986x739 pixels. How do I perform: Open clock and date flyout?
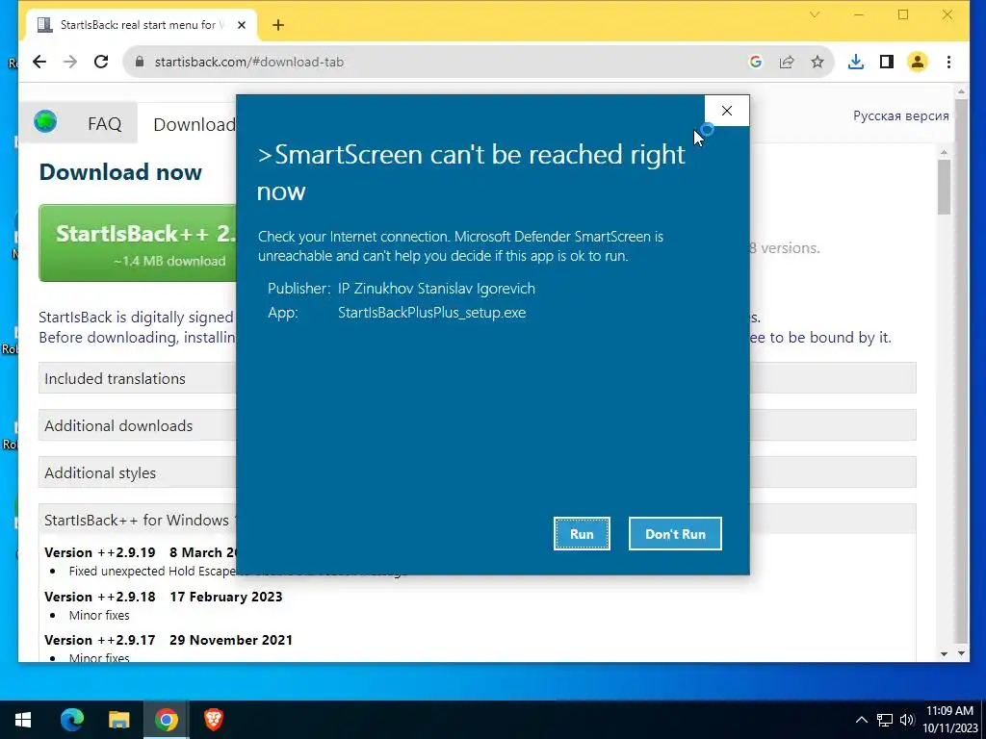pyautogui.click(x=950, y=720)
